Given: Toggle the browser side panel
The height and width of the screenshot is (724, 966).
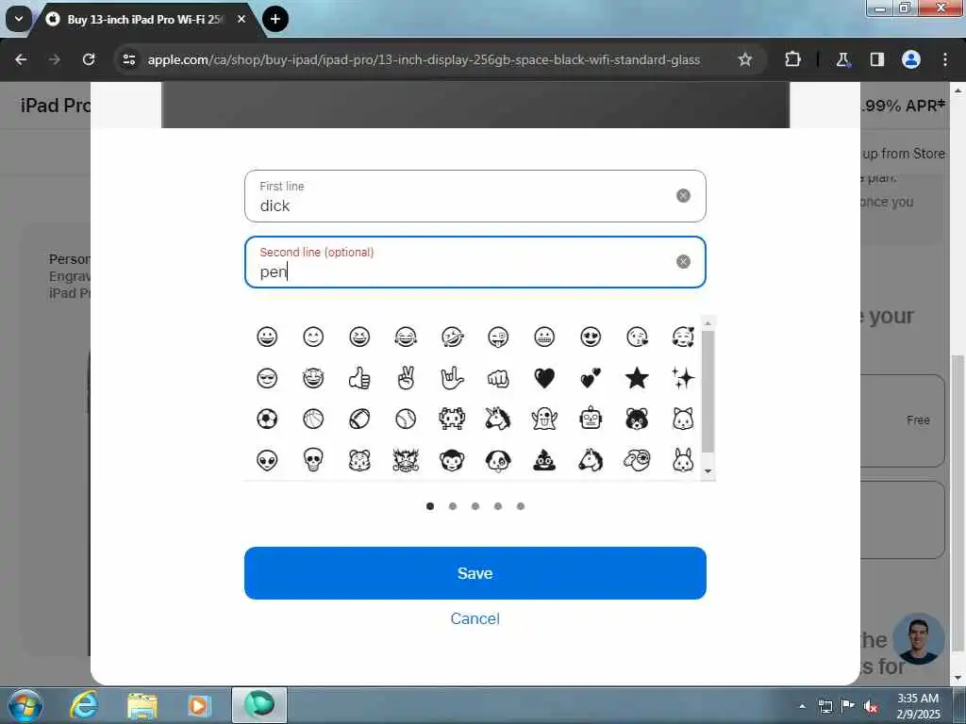Looking at the screenshot, I should (x=876, y=59).
